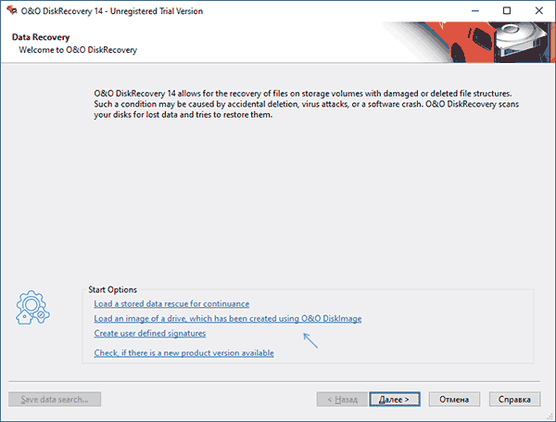Click the window title 'O&O DiskRecovery 14 - Unregistered Trial Version'
Viewport: 556px width, 422px height.
pyautogui.click(x=112, y=11)
